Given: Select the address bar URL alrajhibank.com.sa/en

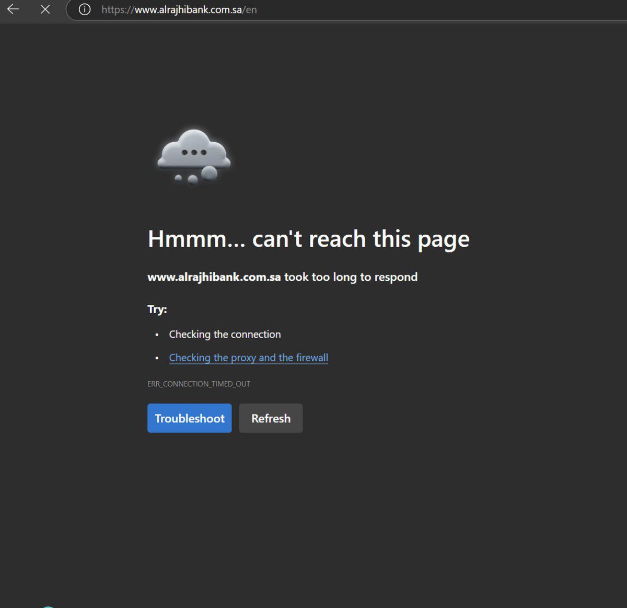Looking at the screenshot, I should coord(179,9).
